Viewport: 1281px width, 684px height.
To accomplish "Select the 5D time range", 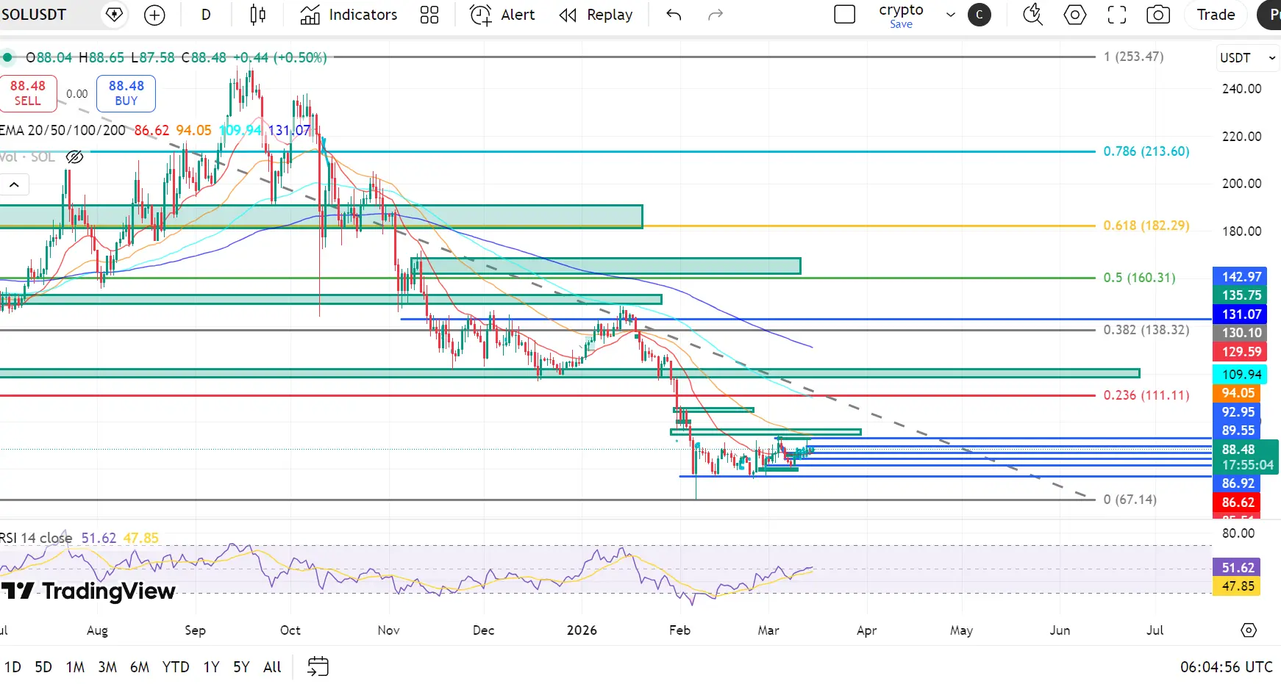I will tap(43, 667).
